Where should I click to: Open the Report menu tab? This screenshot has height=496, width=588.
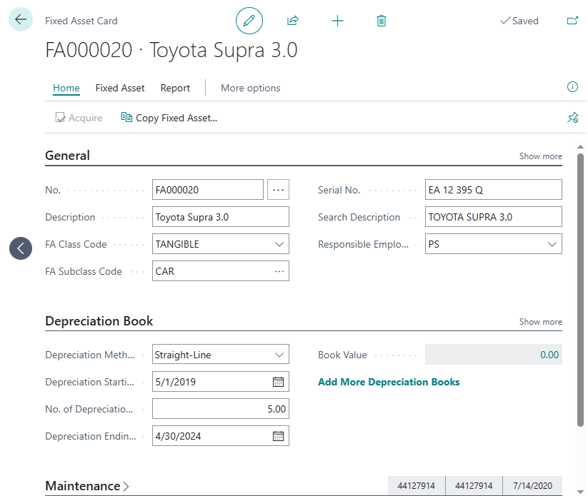click(175, 88)
